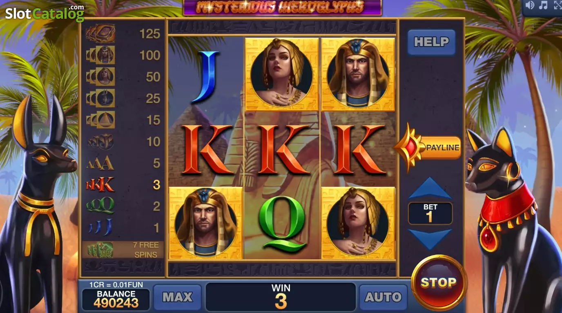The image size is (562, 313).
Task: Increase bet with up arrow
Action: (x=430, y=188)
